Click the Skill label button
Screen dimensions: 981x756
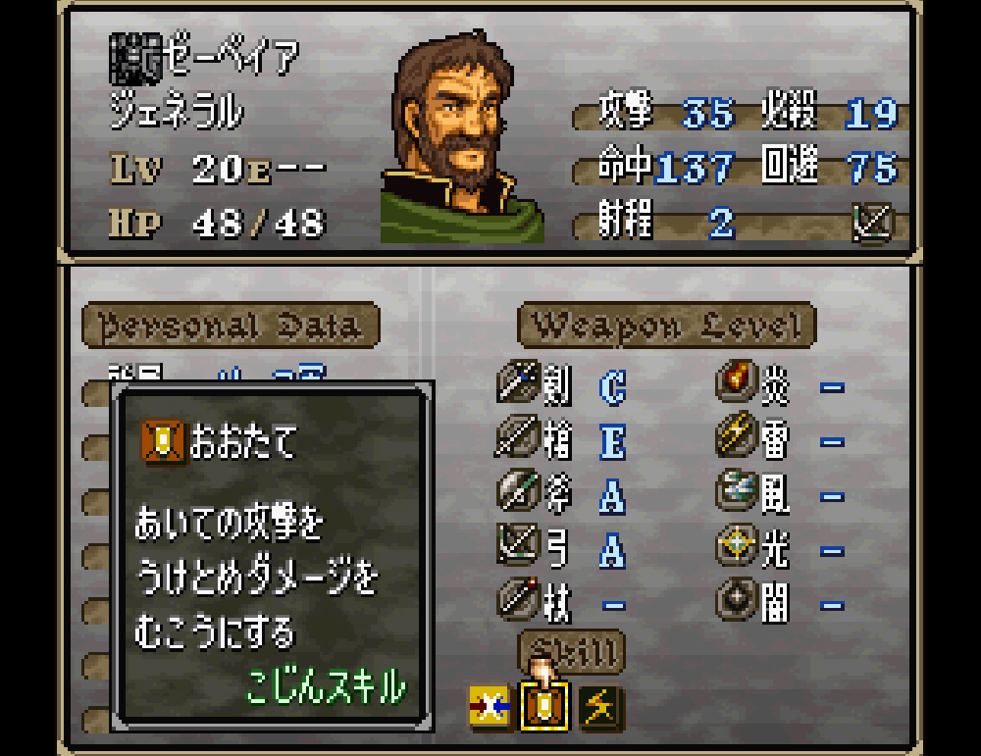click(x=573, y=652)
